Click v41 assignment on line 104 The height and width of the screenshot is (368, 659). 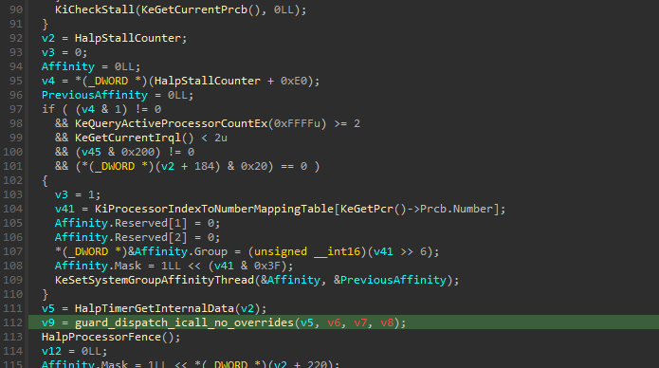(64, 209)
